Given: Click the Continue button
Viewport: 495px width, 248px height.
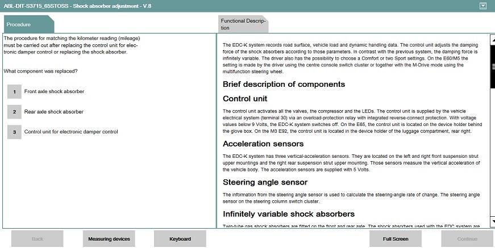Looking at the screenshot, I should pos(467,239).
